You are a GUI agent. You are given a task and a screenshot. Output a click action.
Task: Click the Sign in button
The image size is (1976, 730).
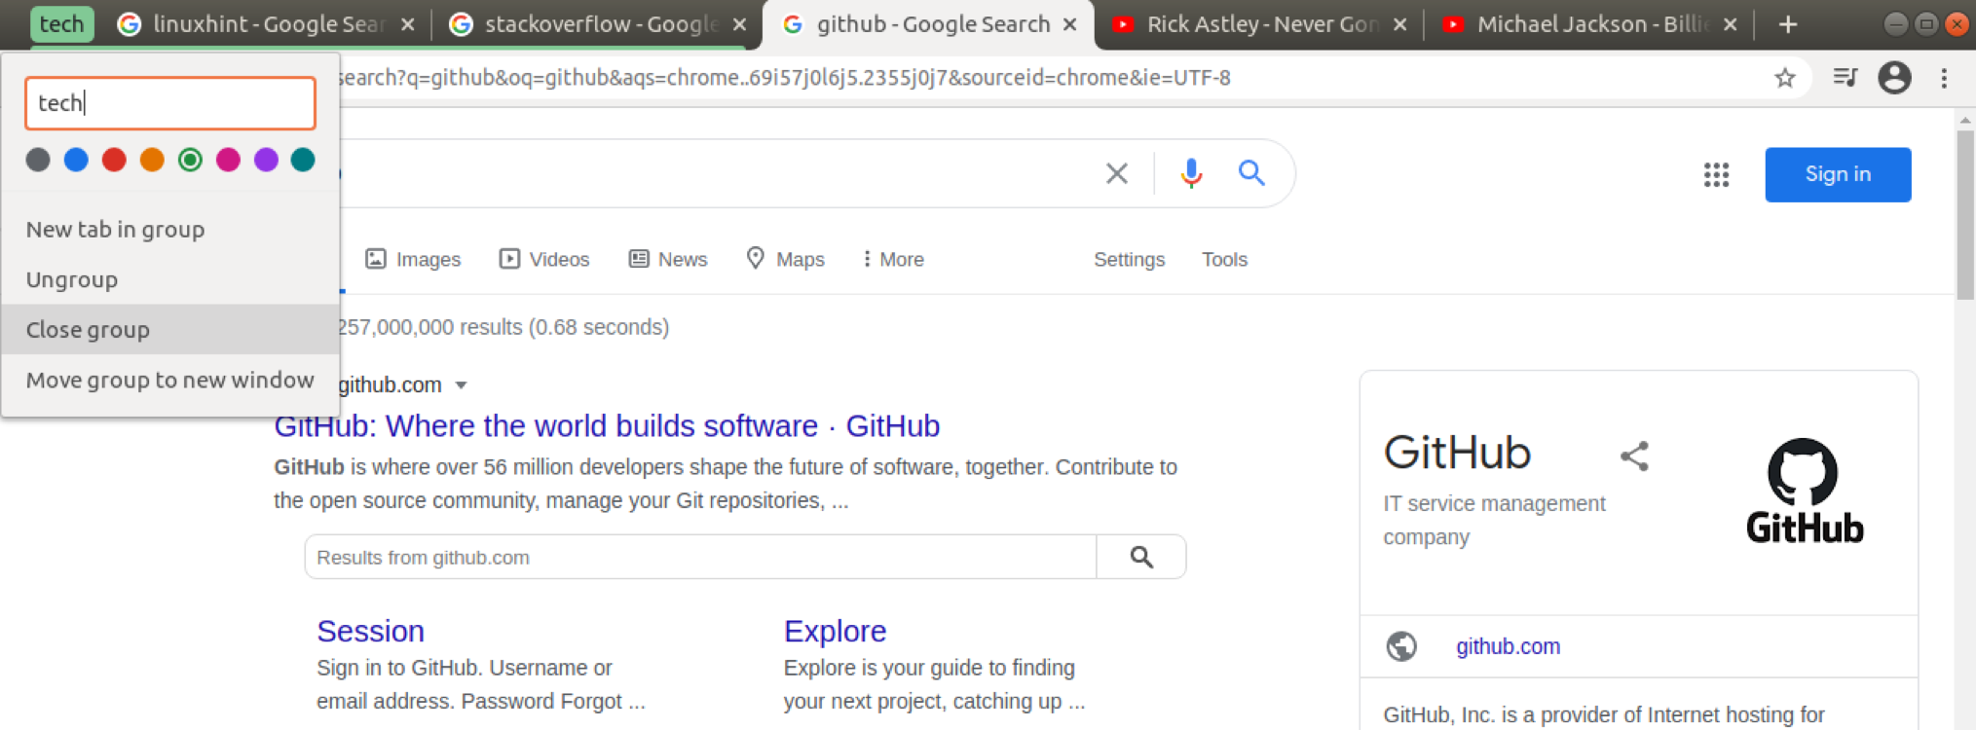point(1838,174)
